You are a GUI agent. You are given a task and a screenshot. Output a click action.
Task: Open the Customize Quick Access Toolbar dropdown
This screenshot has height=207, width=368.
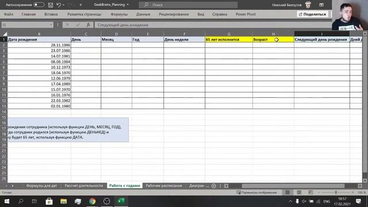(80, 5)
